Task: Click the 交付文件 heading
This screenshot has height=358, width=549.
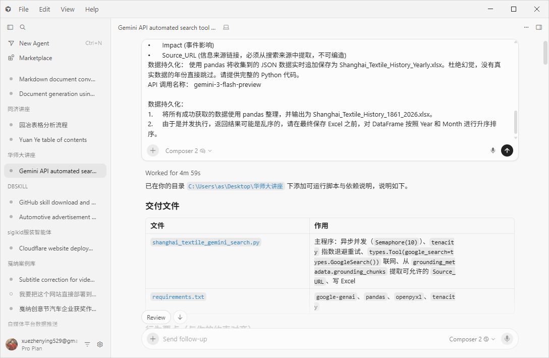Action: click(162, 206)
